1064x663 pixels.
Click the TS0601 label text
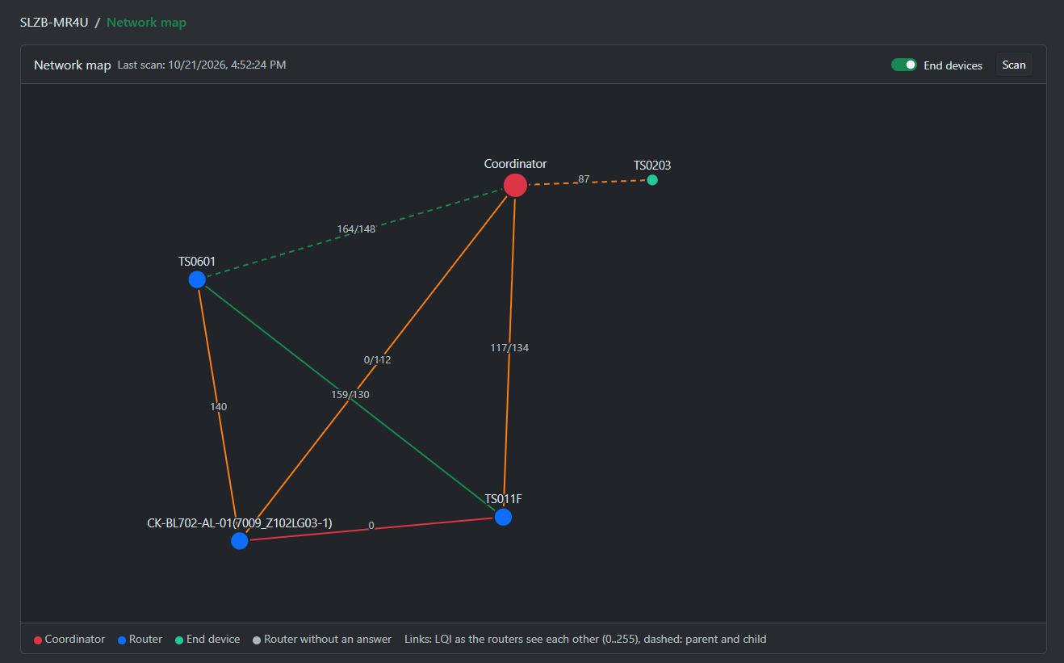click(197, 261)
